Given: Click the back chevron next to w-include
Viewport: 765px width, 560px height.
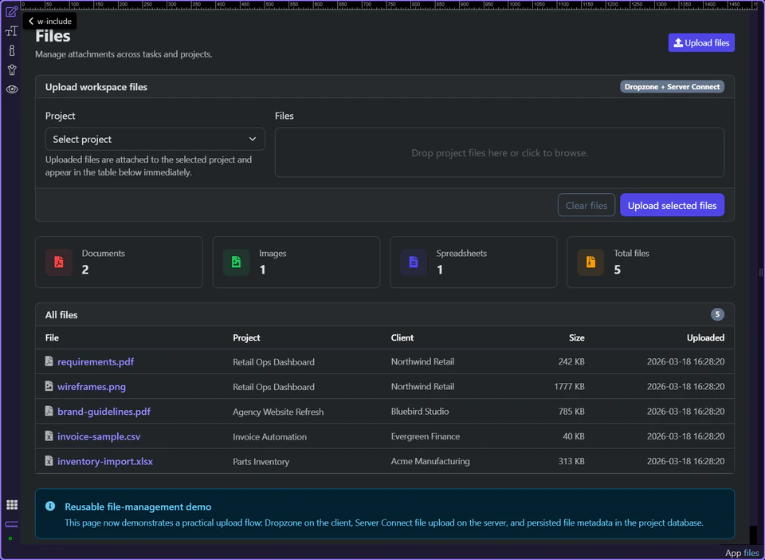Looking at the screenshot, I should click(x=30, y=22).
